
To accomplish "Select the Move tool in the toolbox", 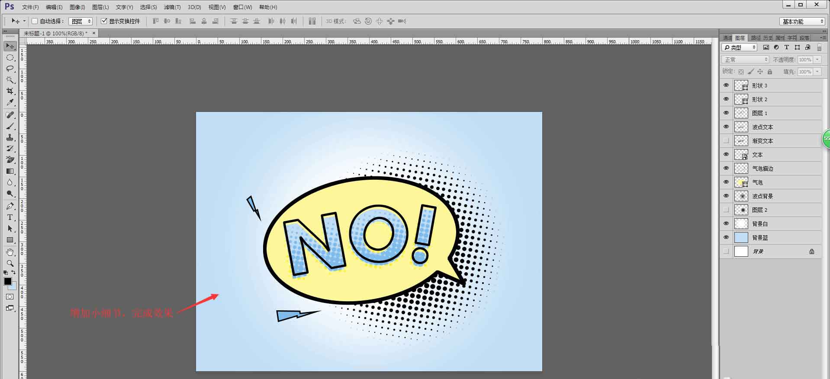I will point(10,46).
